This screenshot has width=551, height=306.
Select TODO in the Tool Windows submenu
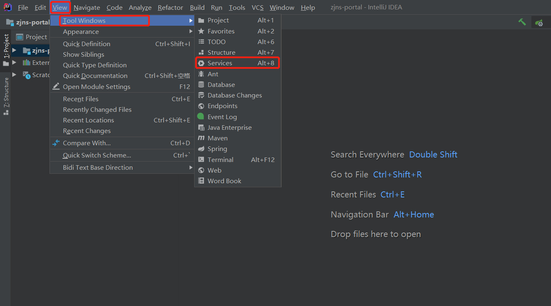[x=237, y=42]
